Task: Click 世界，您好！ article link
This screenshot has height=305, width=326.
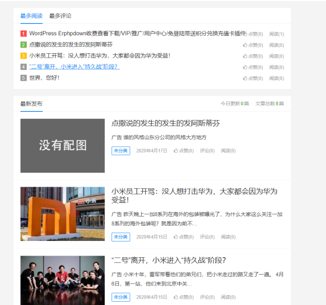Action: (44, 78)
